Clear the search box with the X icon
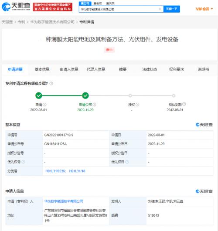 tap(160, 9)
